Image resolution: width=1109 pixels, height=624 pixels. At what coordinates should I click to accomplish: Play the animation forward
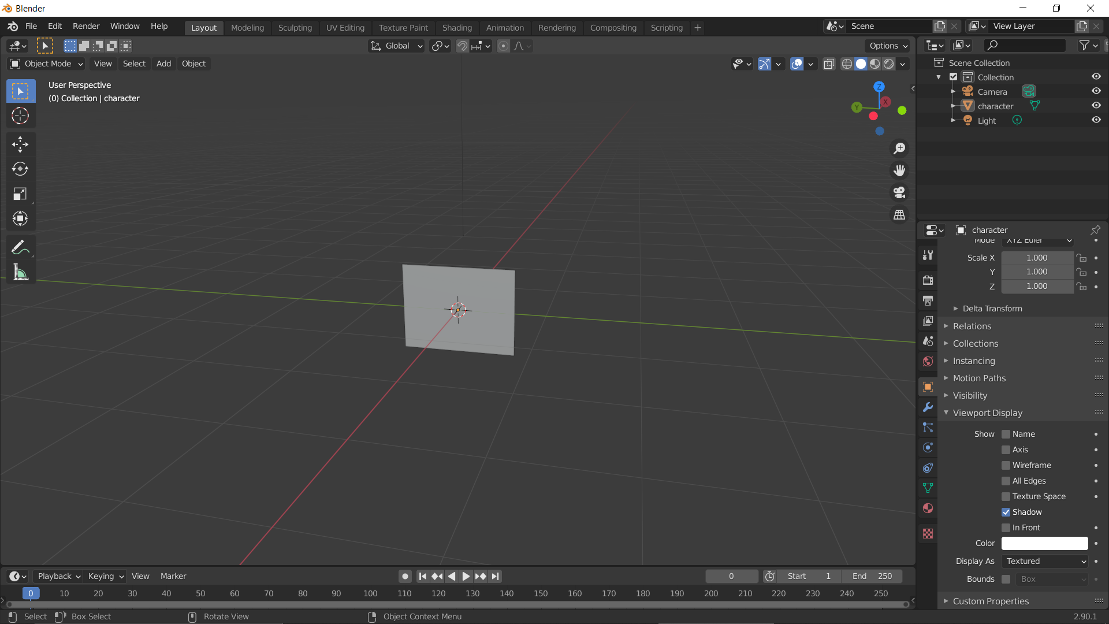point(466,576)
